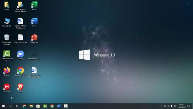
Task: Select Documento de Prueba.docx file on desktop
Action: [21, 23]
